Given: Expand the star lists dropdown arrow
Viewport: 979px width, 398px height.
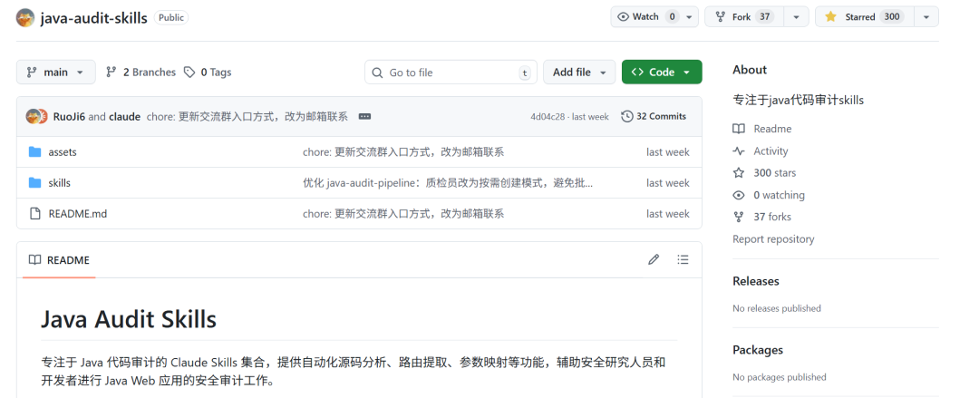Looking at the screenshot, I should [926, 17].
